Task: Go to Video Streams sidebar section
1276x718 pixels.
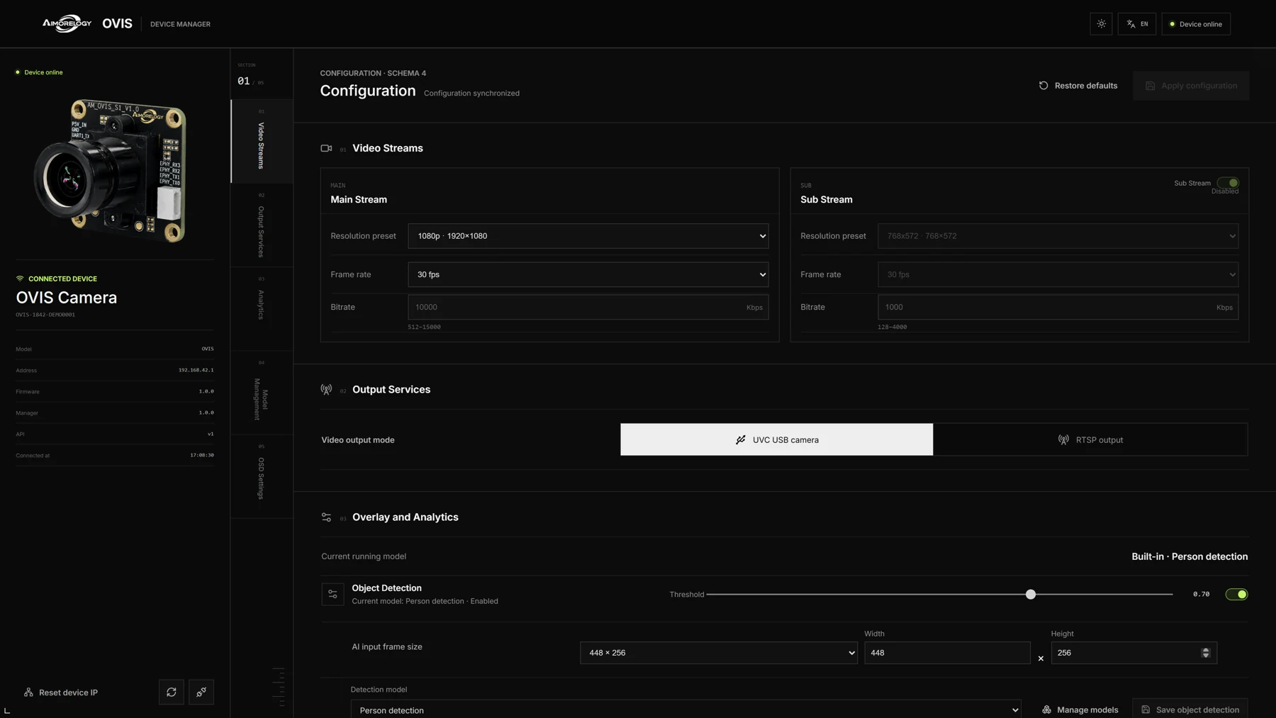Action: click(262, 142)
